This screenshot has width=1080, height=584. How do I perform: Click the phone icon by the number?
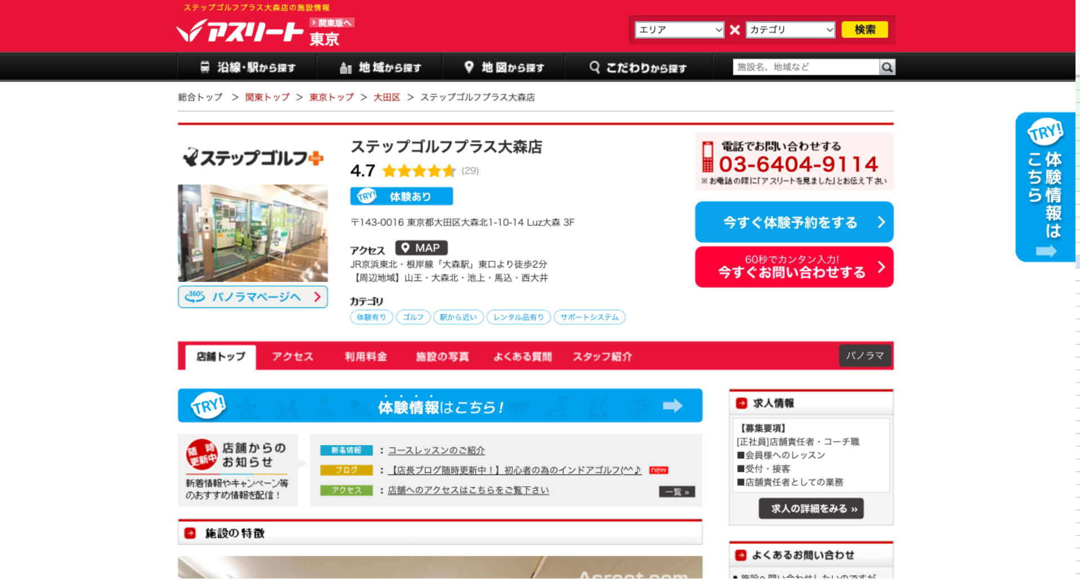tap(708, 157)
